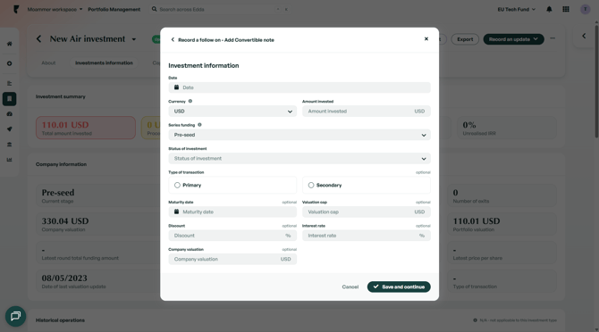The width and height of the screenshot is (599, 332).
Task: Open the Series funding Pre-seed dropdown
Action: 299,135
